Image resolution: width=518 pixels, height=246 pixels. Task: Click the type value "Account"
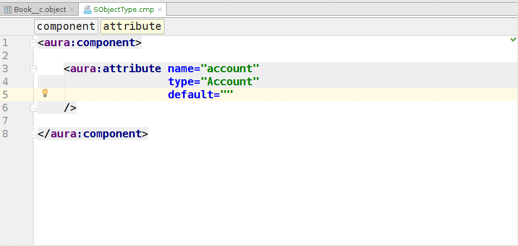230,81
